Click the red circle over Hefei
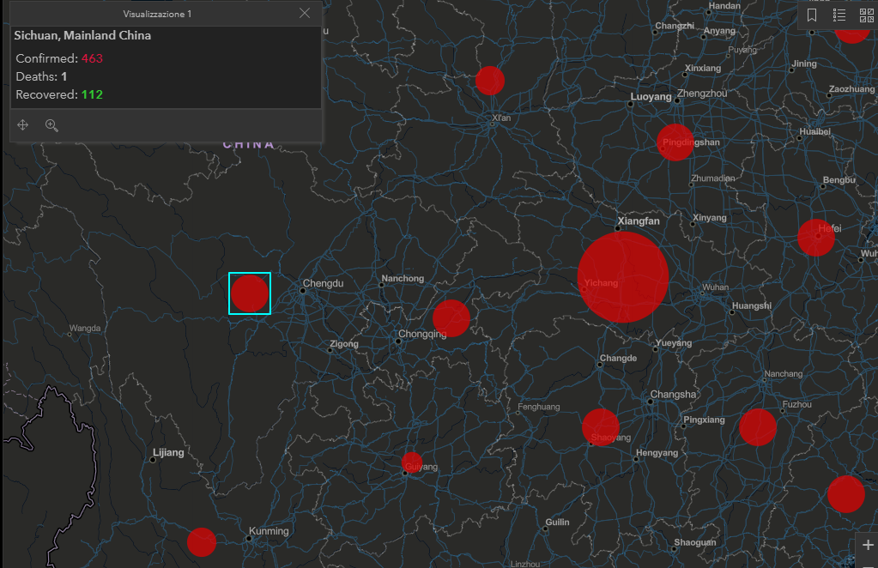This screenshot has height=568, width=878. point(816,238)
